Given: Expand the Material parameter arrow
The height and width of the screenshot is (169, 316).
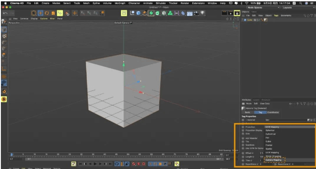Looking at the screenshot, I should [x=246, y=120].
